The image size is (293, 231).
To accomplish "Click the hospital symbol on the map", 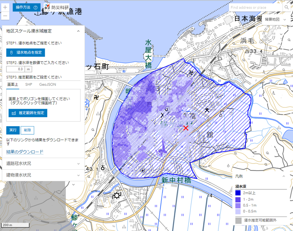I will (143, 171).
